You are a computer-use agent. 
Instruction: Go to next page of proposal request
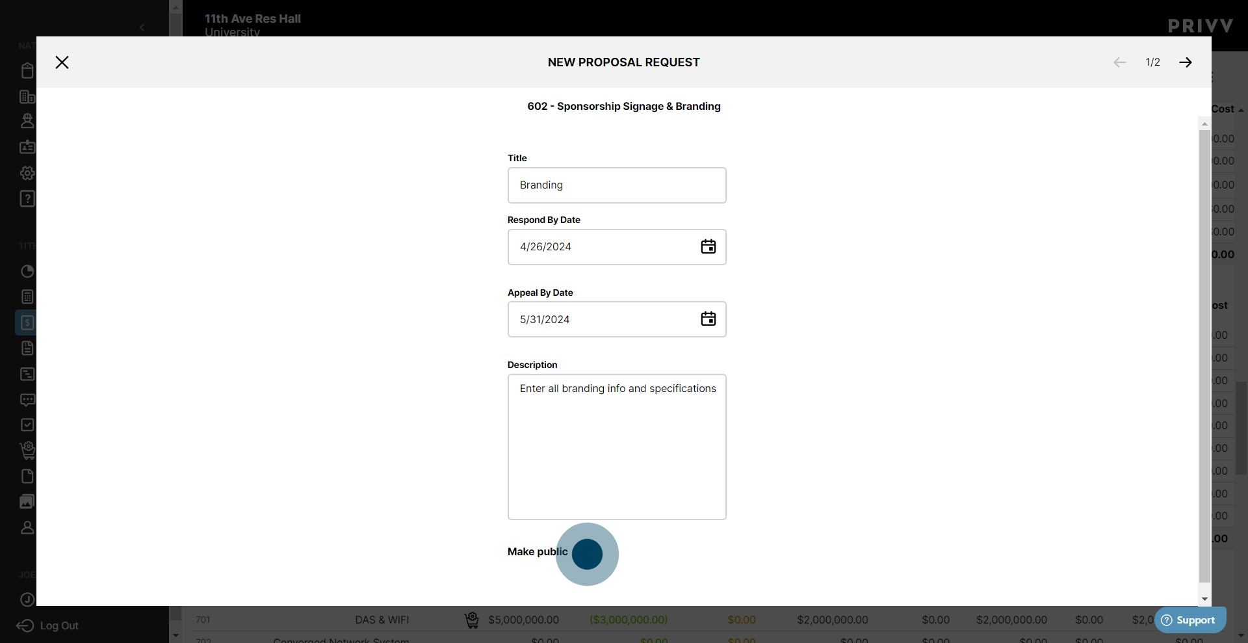[1186, 62]
